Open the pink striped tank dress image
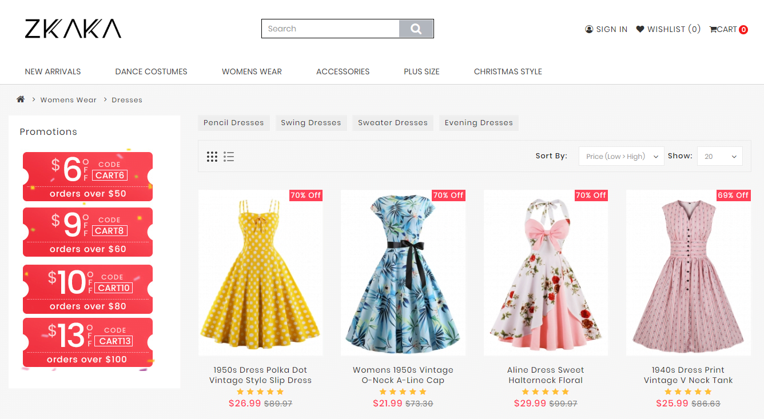 689,273
